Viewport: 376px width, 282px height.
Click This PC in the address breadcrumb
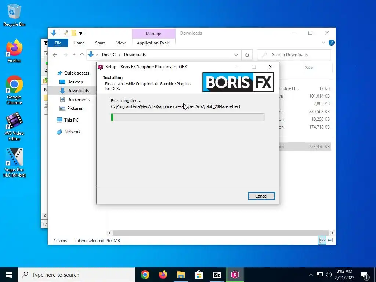[x=108, y=55]
